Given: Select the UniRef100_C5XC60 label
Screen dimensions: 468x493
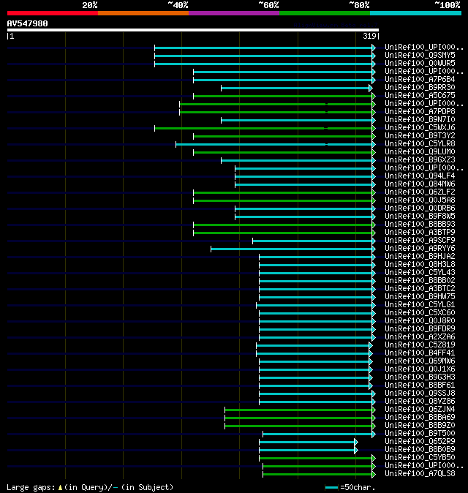Looking at the screenshot, I should point(420,313).
